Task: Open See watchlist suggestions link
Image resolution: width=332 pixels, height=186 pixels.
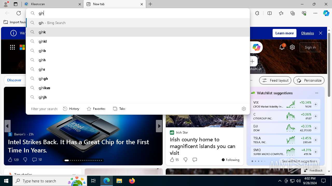Action: point(299,161)
